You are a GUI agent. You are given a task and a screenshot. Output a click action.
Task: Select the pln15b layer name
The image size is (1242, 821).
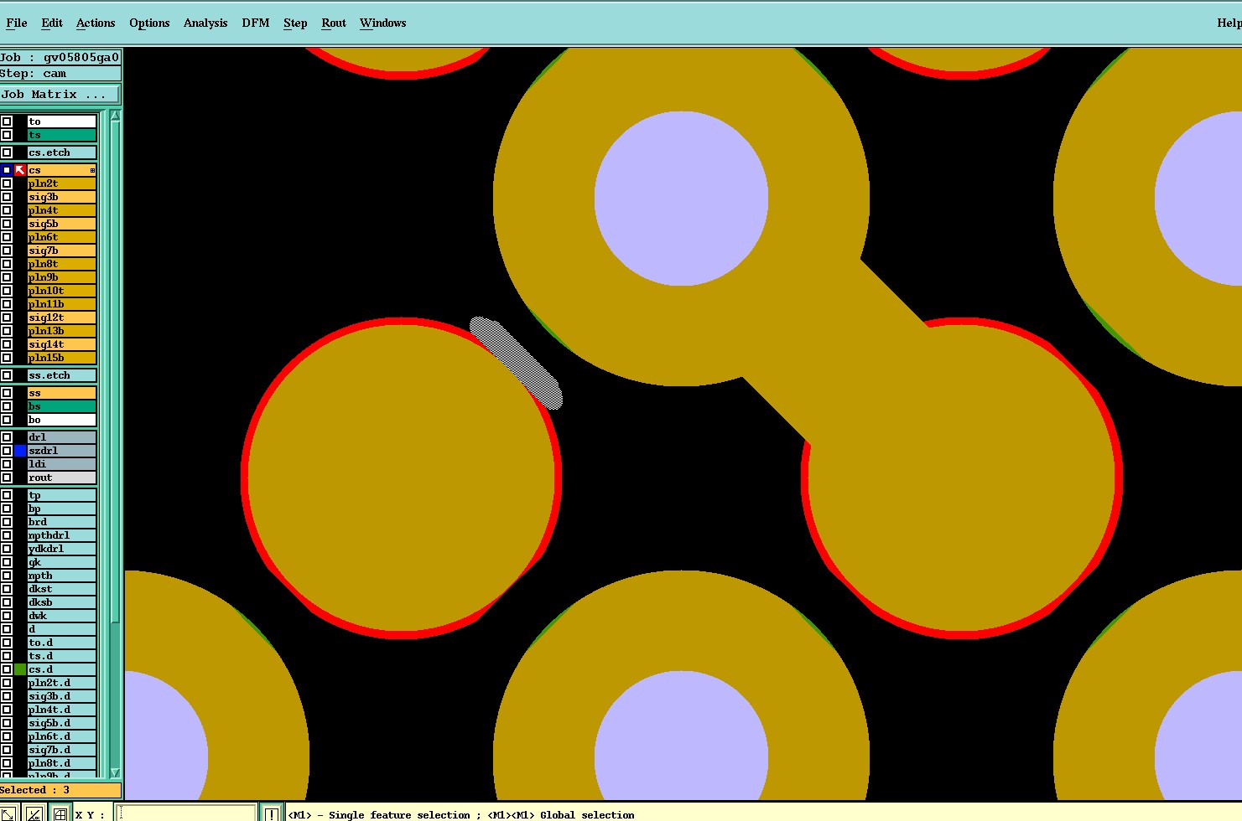click(x=62, y=358)
